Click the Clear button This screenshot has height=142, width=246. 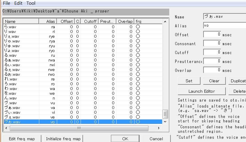214,81
